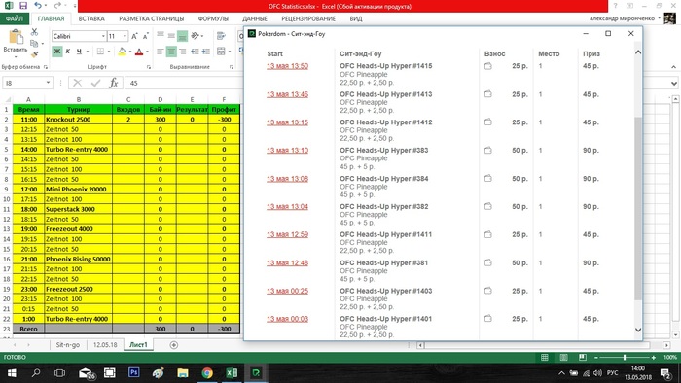Switch to the ВСТАВКА ribbon tab
Viewport: 681px width, 383px height.
coord(91,18)
